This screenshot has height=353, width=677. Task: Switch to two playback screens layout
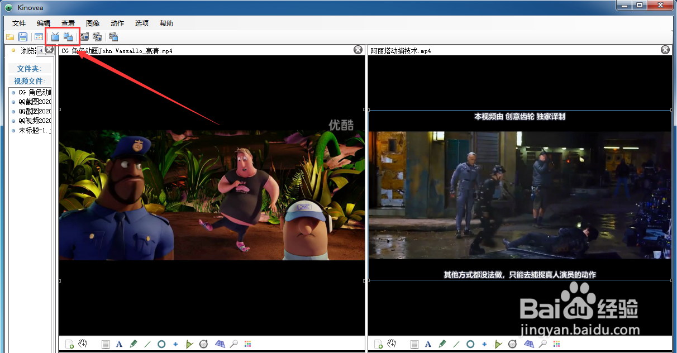[68, 37]
